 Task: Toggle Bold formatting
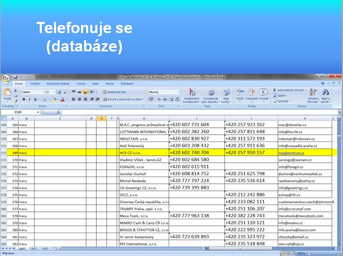tap(23, 99)
